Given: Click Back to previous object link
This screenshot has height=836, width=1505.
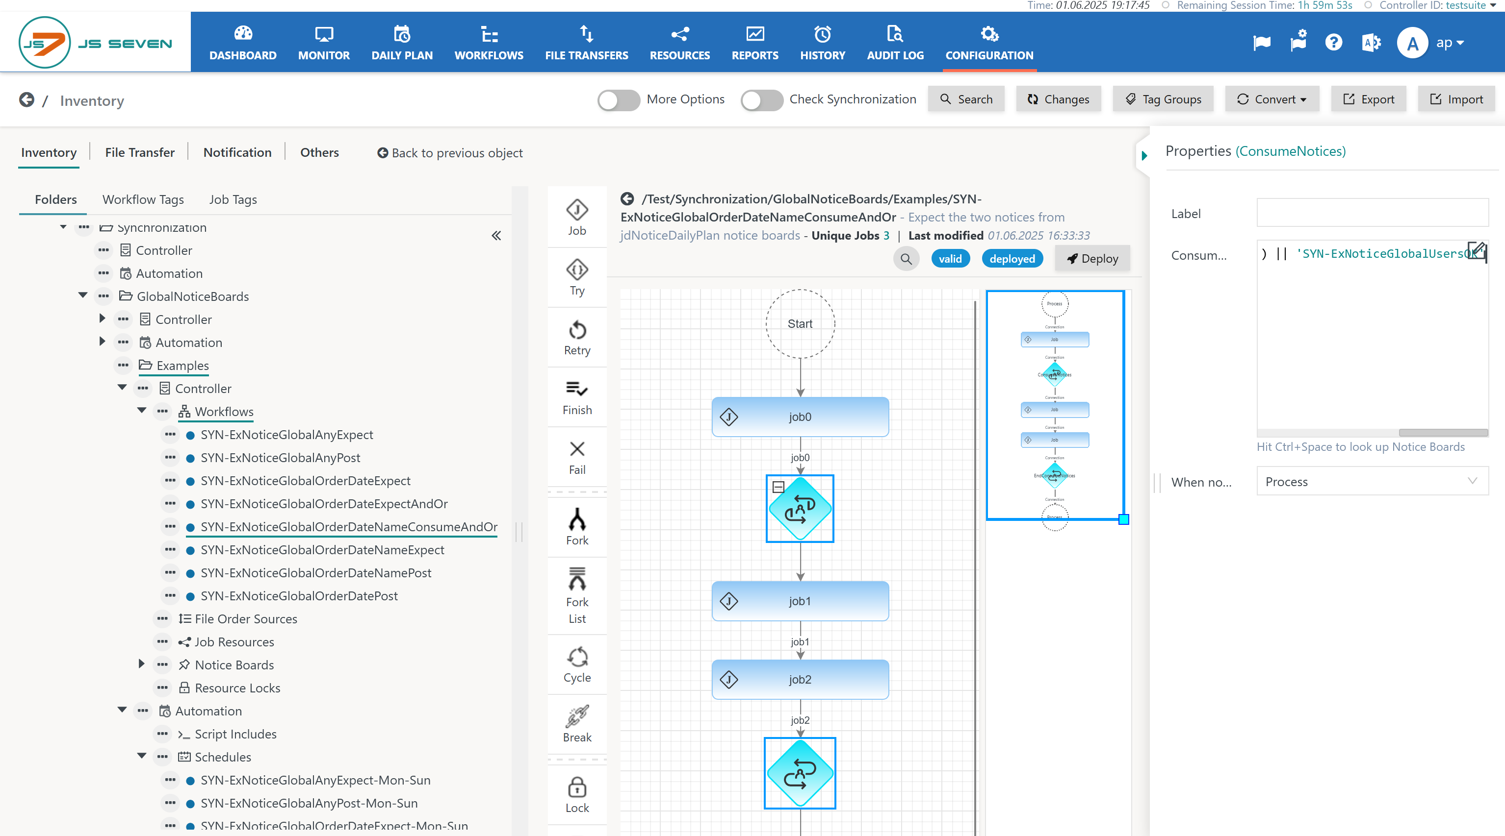Looking at the screenshot, I should [450, 153].
